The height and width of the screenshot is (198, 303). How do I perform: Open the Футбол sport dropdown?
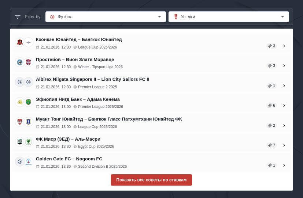tap(106, 17)
